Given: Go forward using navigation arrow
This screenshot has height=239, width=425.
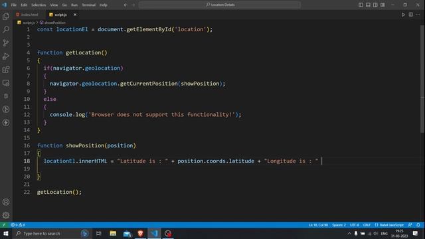Looking at the screenshot, I should (133, 5).
